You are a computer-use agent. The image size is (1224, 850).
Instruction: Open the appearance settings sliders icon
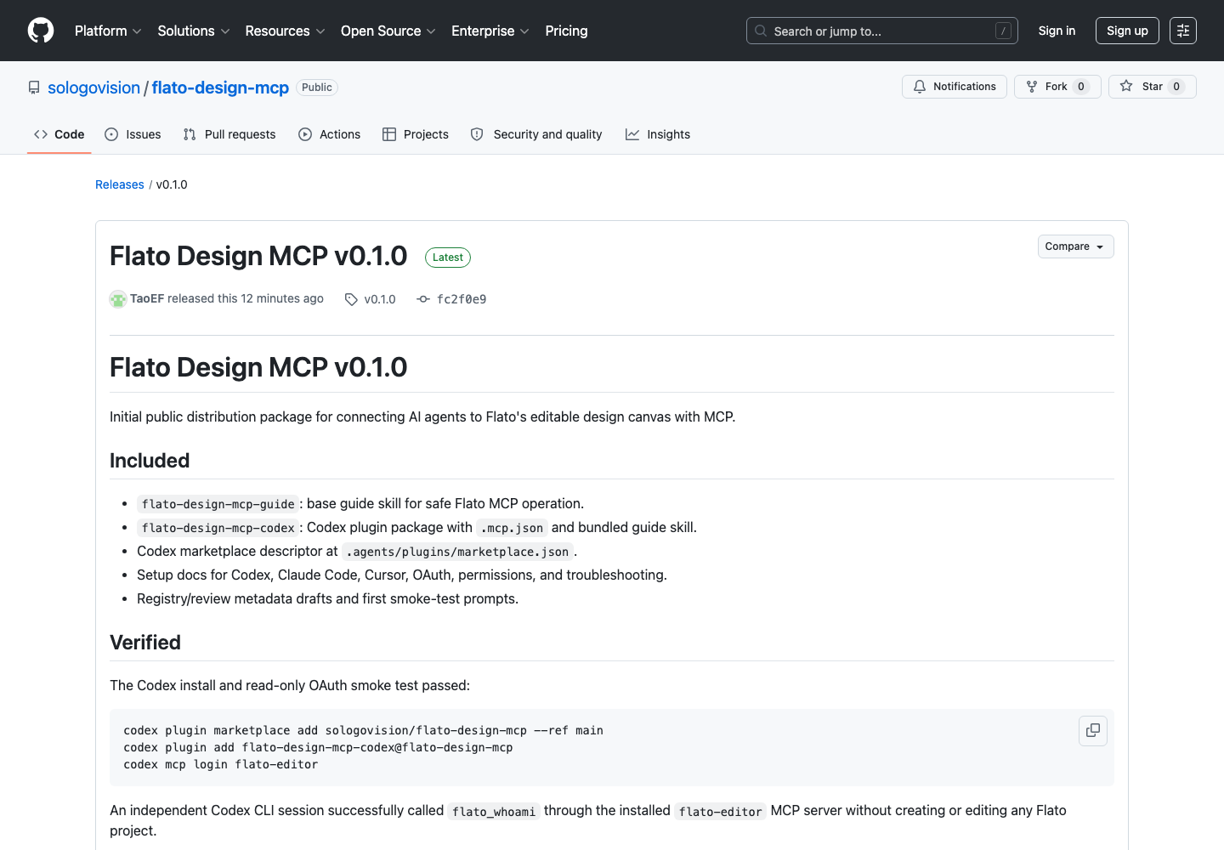[1183, 31]
